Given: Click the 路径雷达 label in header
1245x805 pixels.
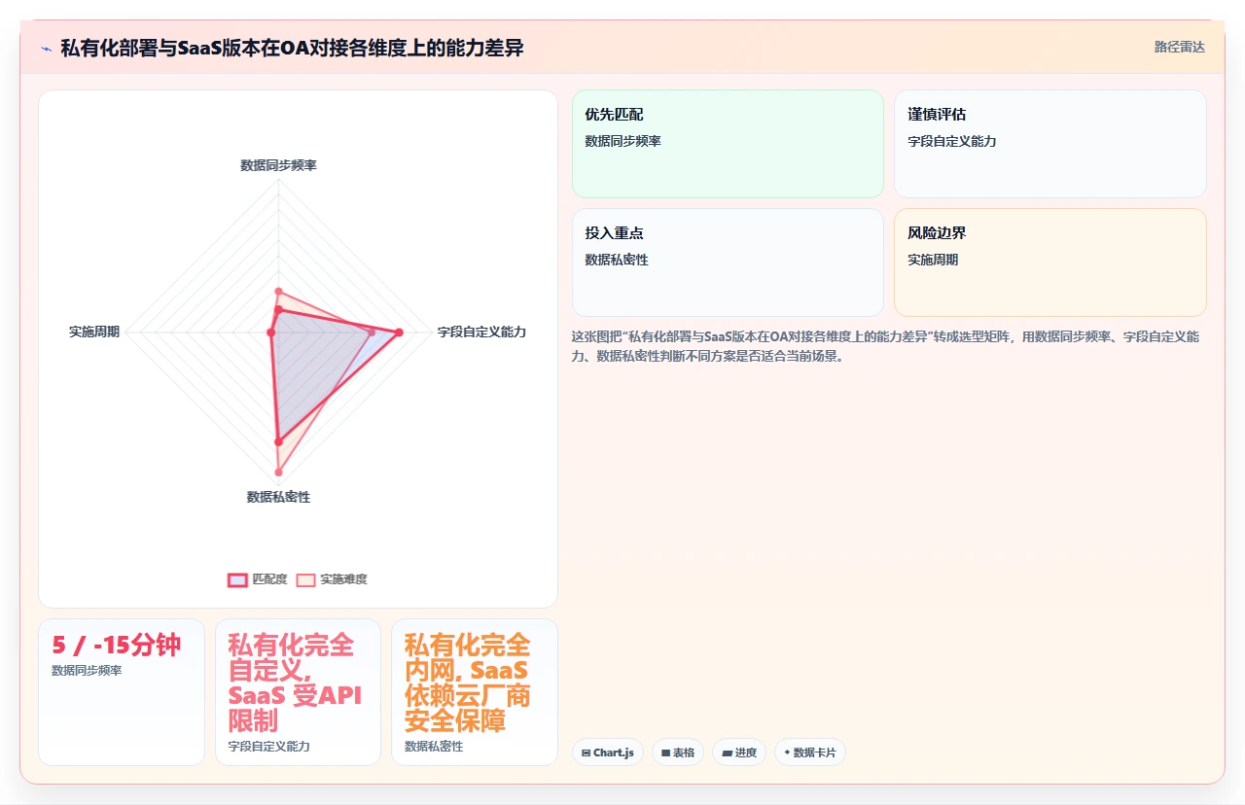Looking at the screenshot, I should pos(1179,47).
